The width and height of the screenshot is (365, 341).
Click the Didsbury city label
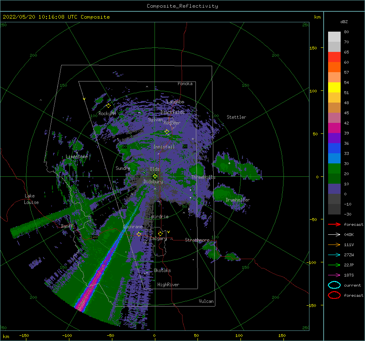pyautogui.click(x=153, y=182)
